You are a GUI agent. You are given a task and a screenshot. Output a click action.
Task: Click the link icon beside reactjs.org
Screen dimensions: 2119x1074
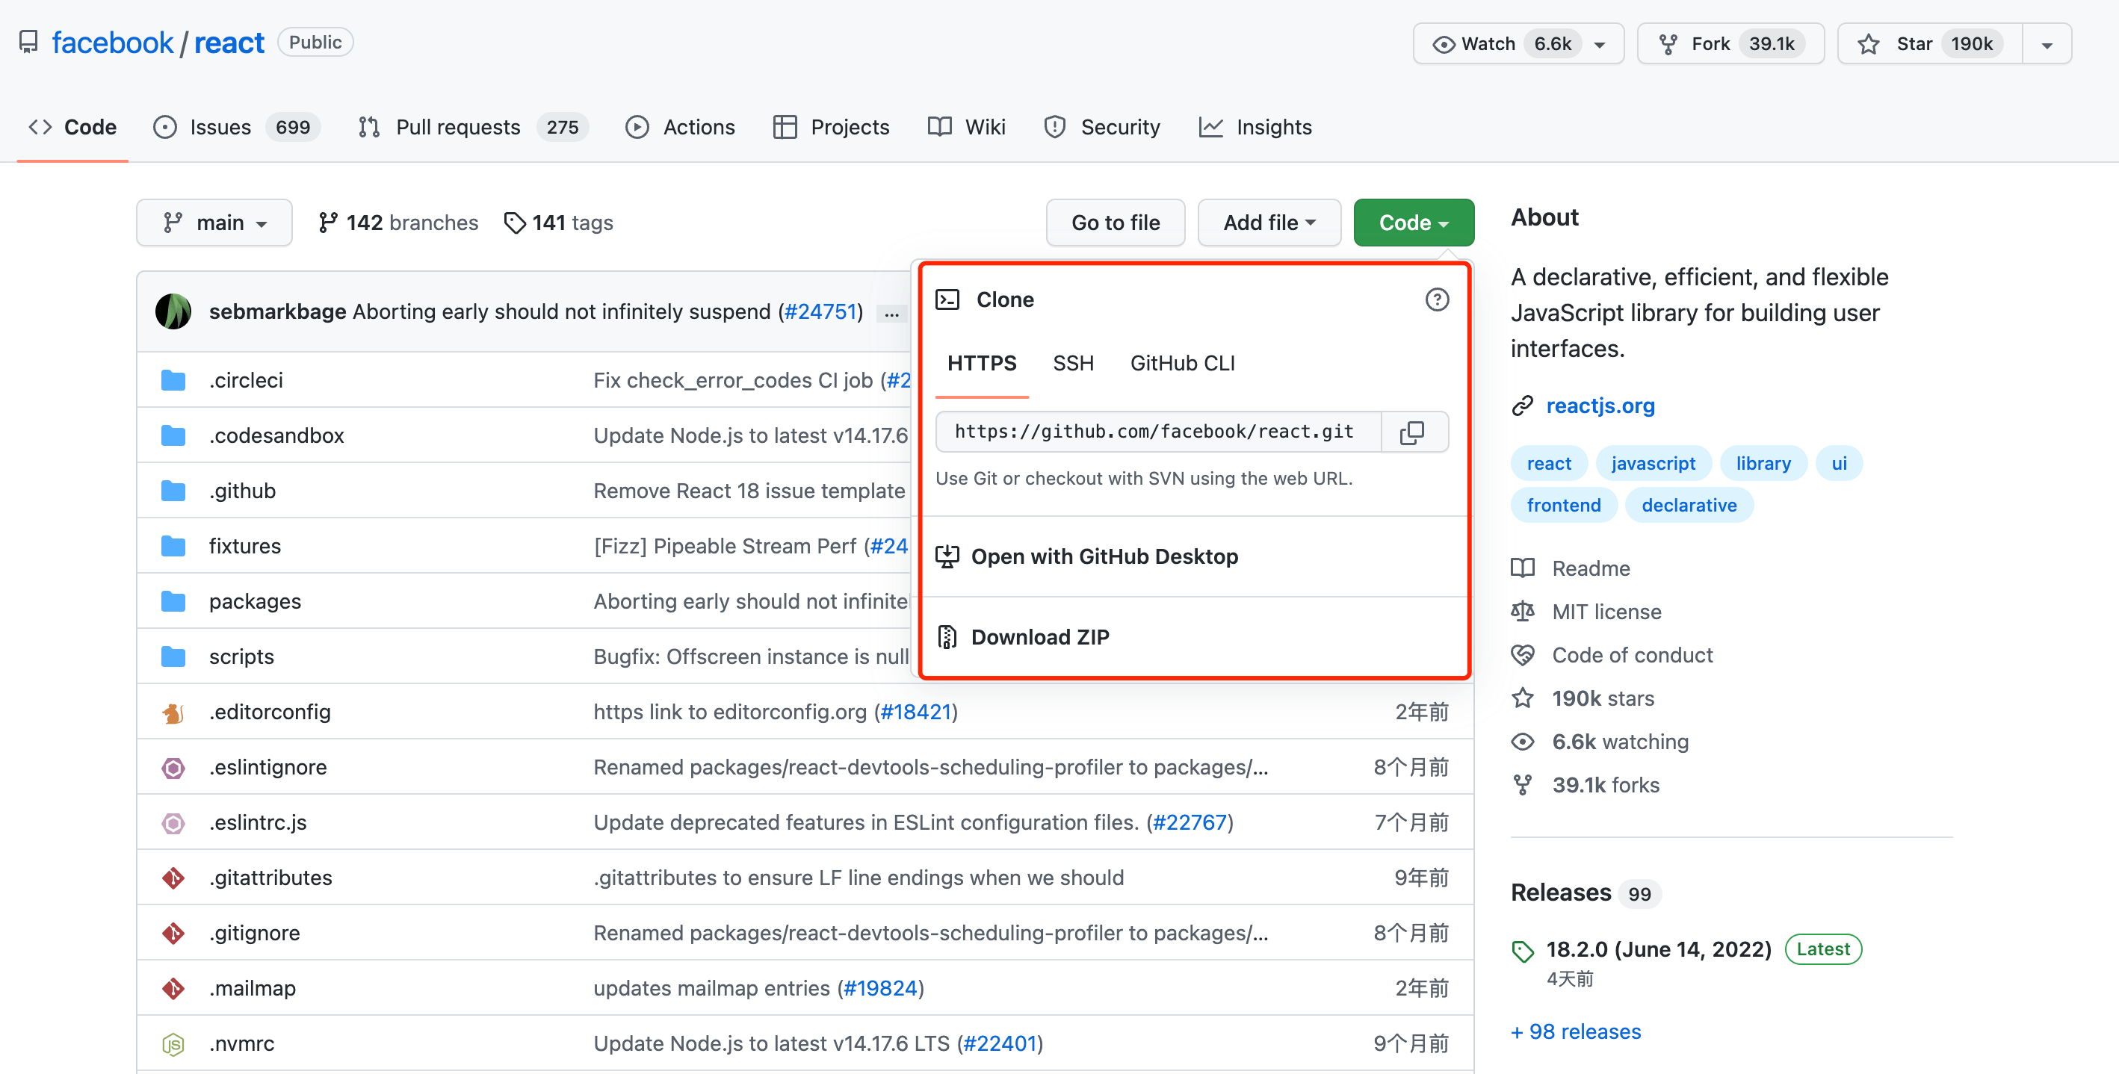1523,406
